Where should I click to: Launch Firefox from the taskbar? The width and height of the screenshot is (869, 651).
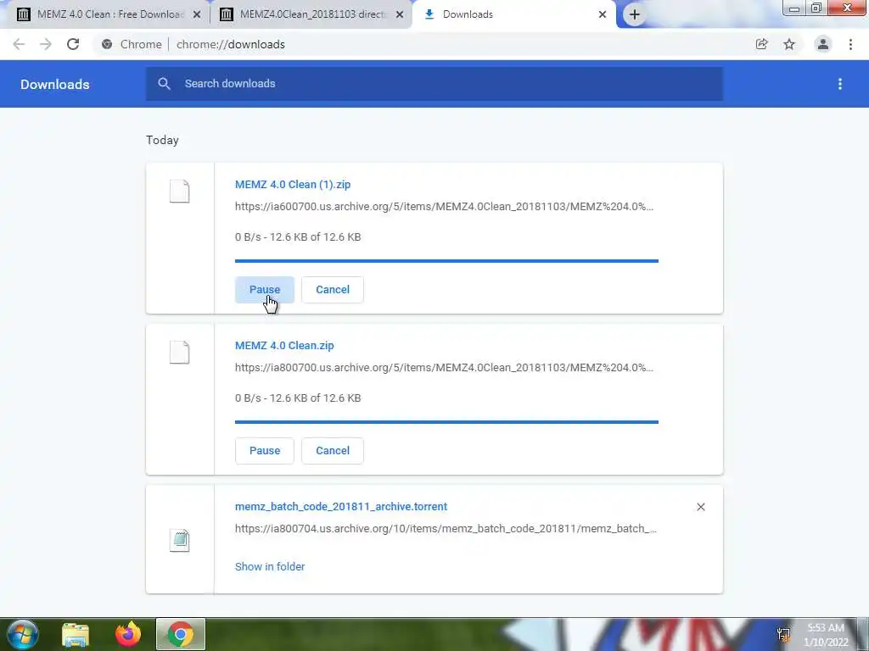coord(128,634)
